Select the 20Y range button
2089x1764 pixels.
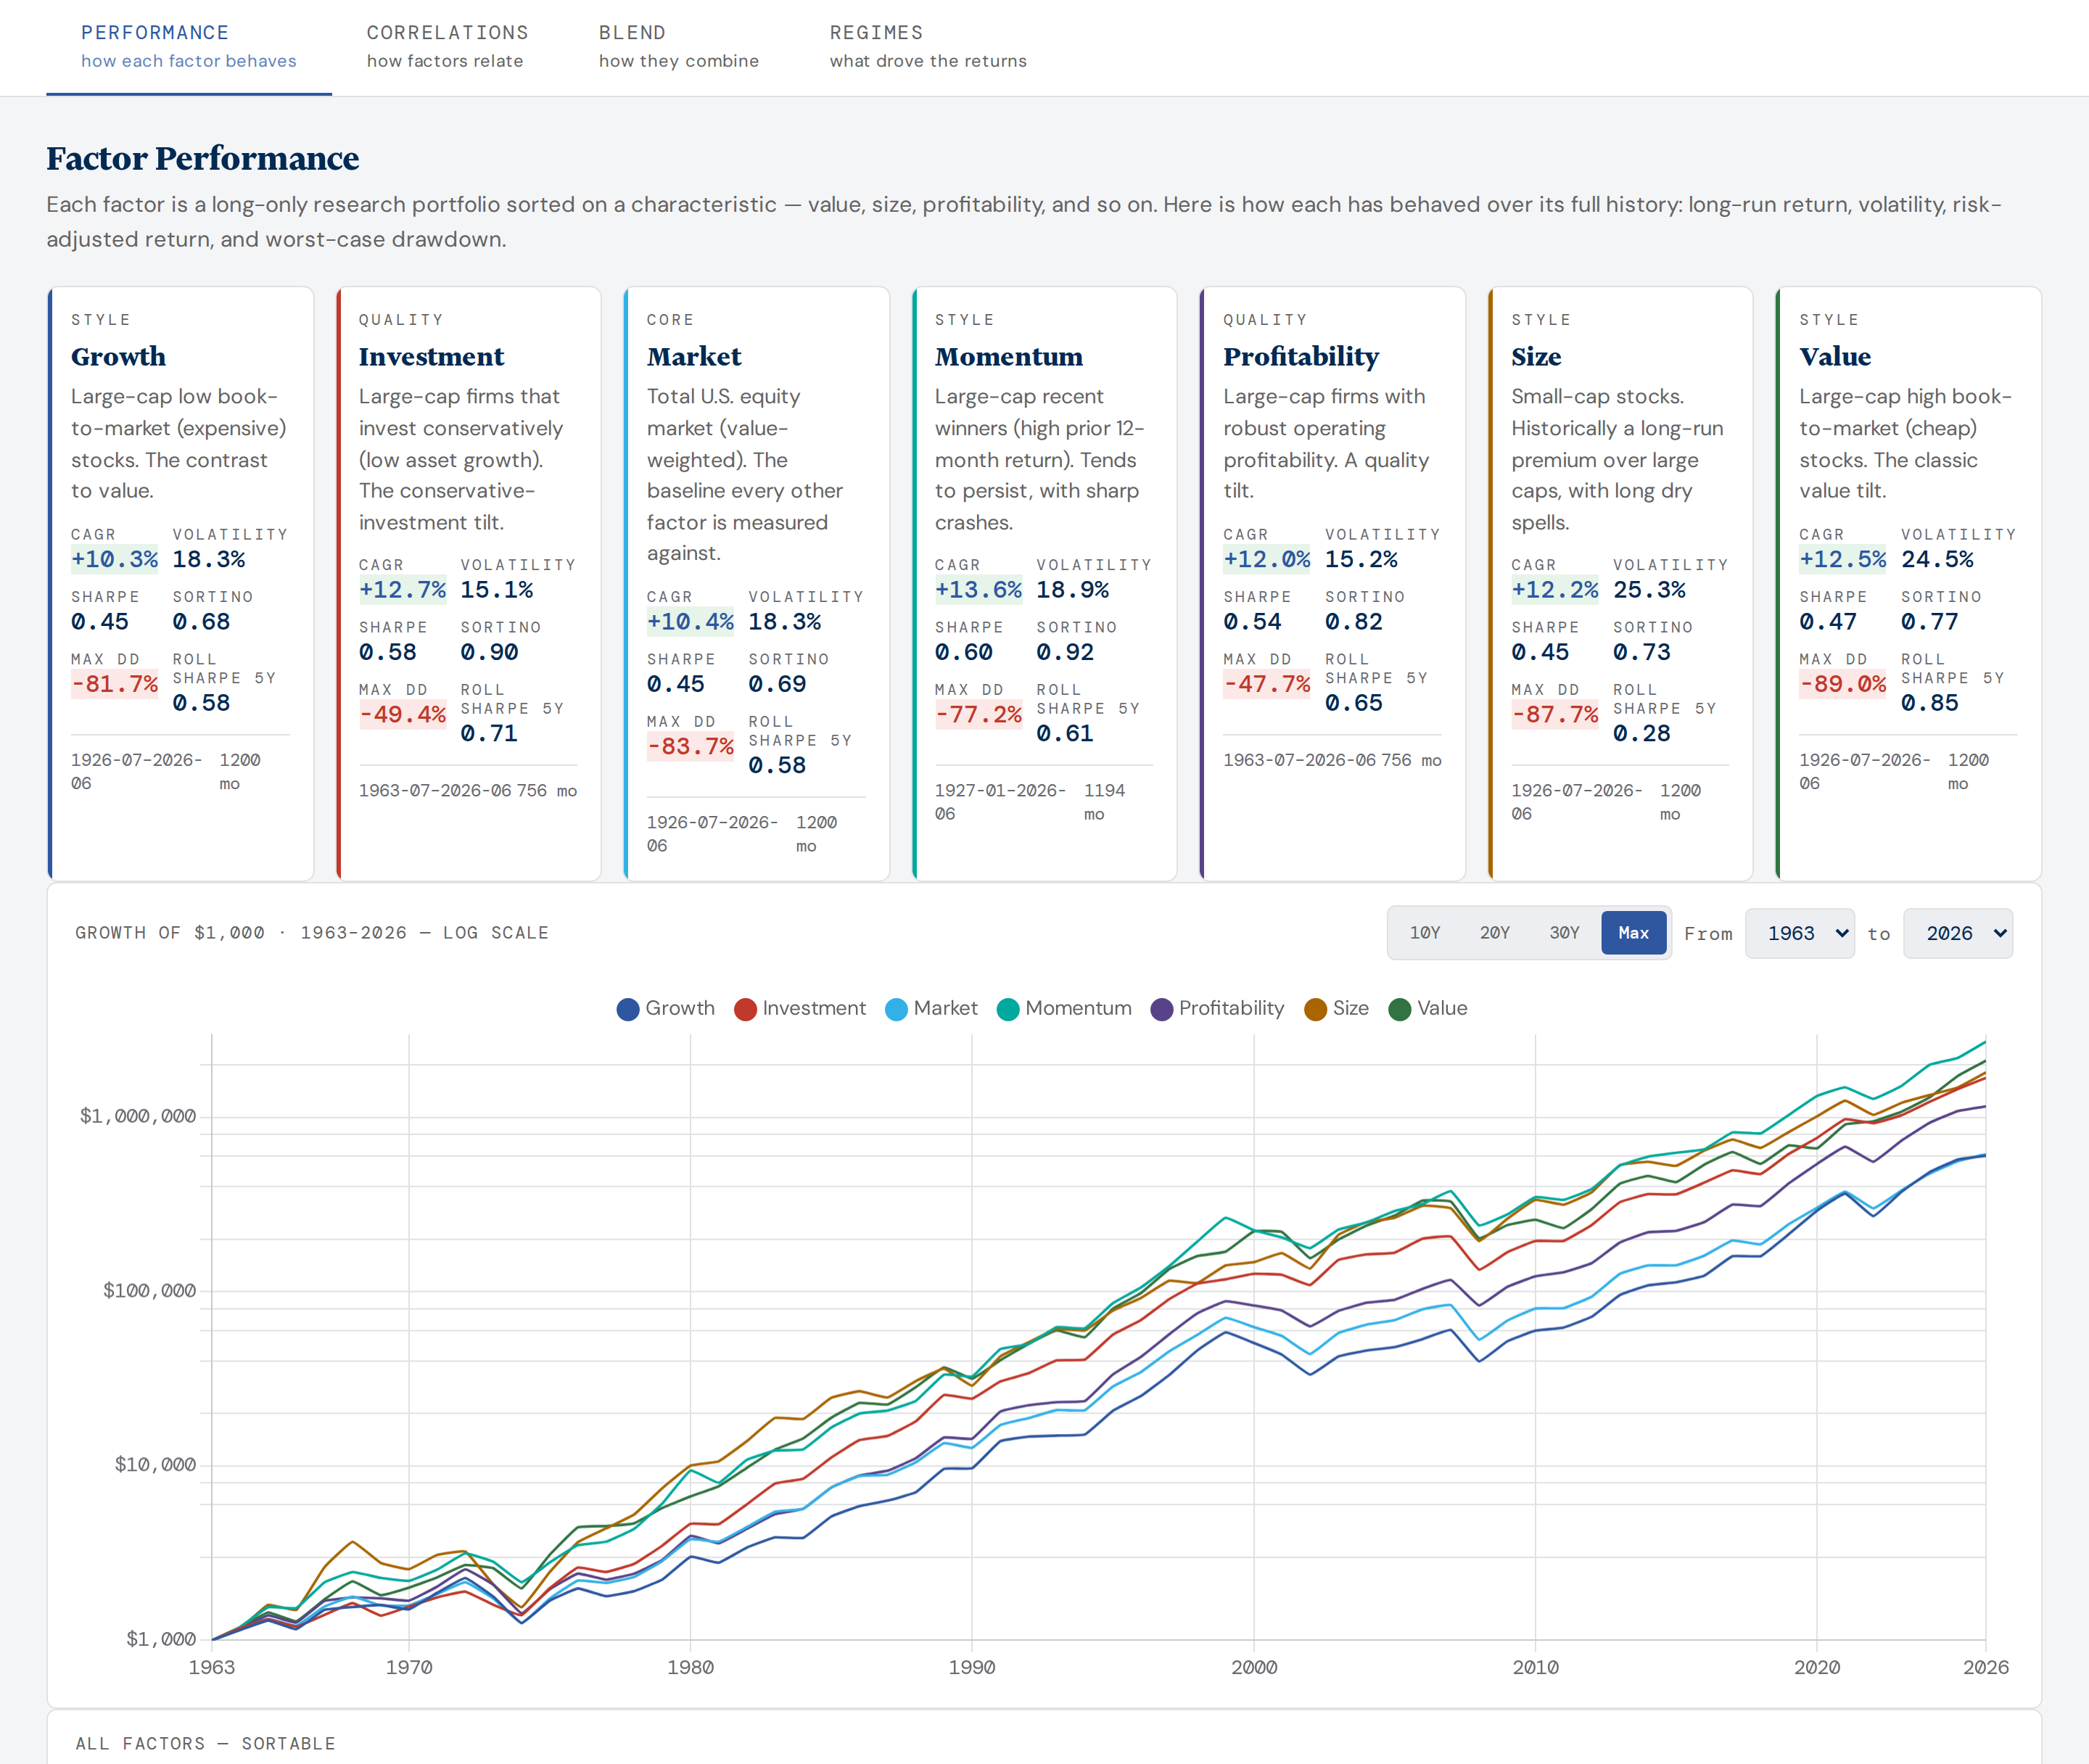pyautogui.click(x=1494, y=933)
